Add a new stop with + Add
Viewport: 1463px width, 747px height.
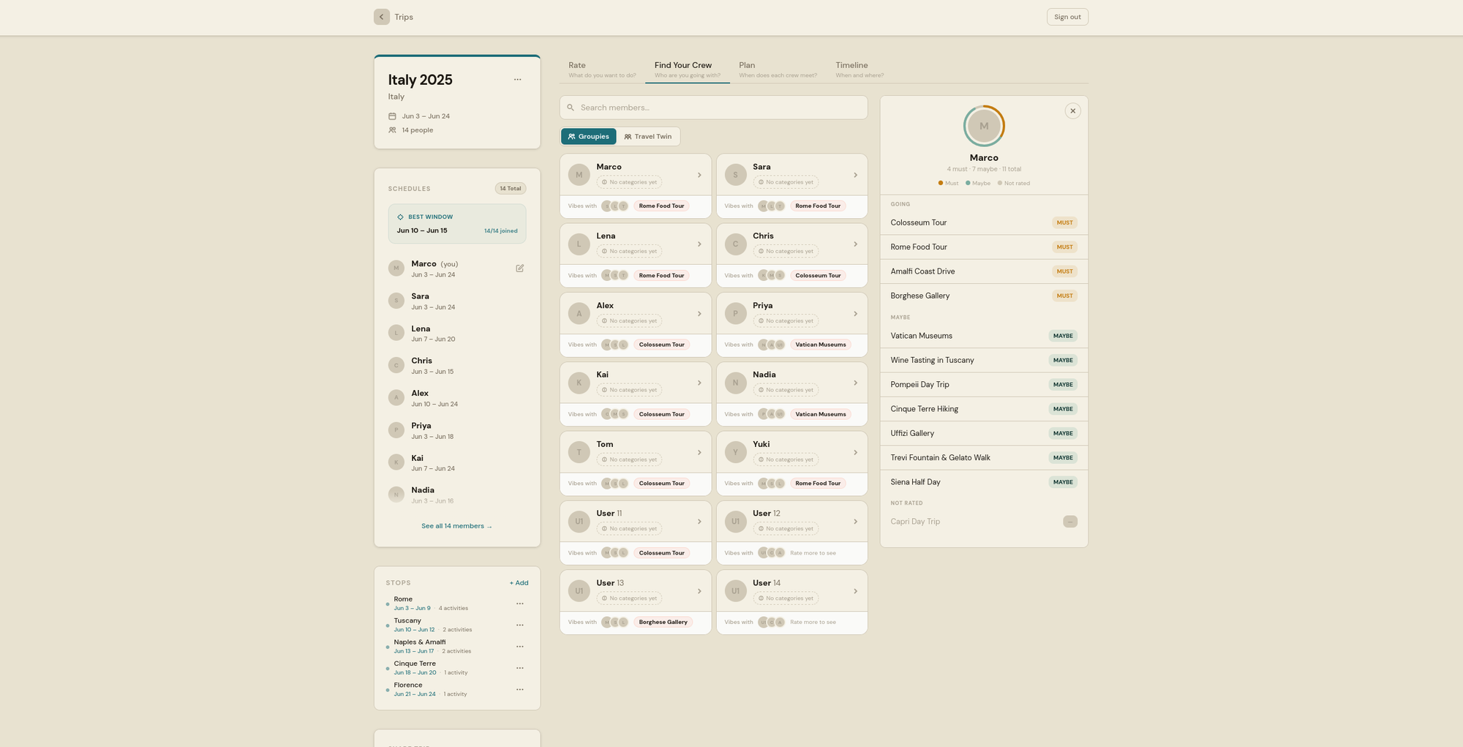tap(519, 583)
